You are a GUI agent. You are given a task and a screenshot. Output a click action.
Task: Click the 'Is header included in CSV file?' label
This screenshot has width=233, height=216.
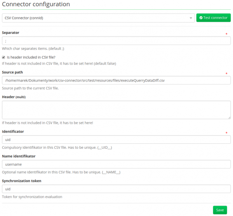(x=31, y=57)
